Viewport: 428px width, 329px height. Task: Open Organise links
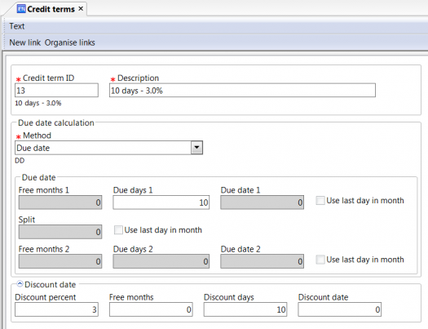[x=70, y=42]
